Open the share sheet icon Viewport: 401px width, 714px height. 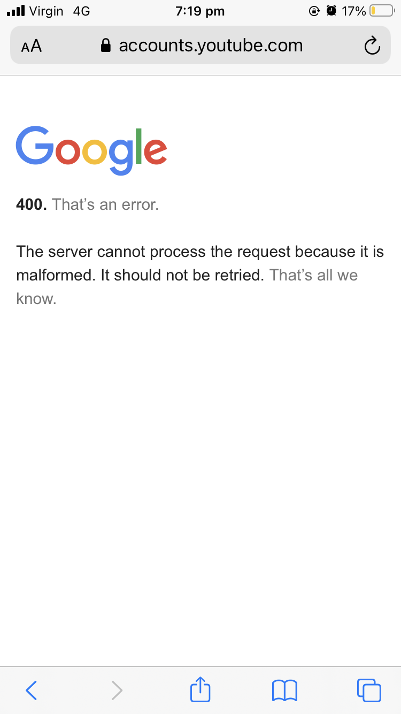tap(200, 689)
